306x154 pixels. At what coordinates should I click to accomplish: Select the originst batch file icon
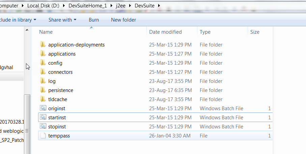43,108
